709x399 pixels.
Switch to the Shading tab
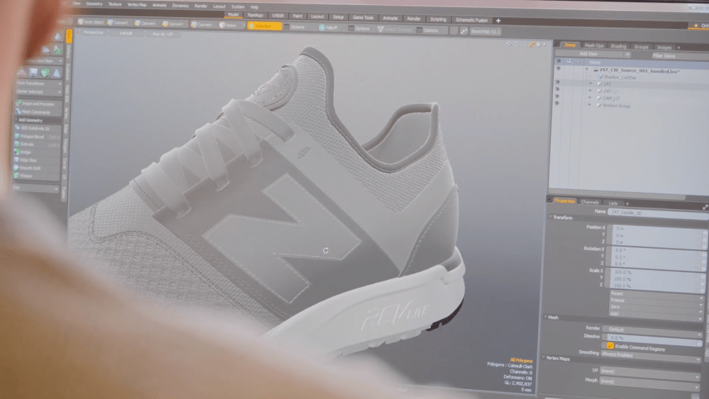click(x=618, y=46)
